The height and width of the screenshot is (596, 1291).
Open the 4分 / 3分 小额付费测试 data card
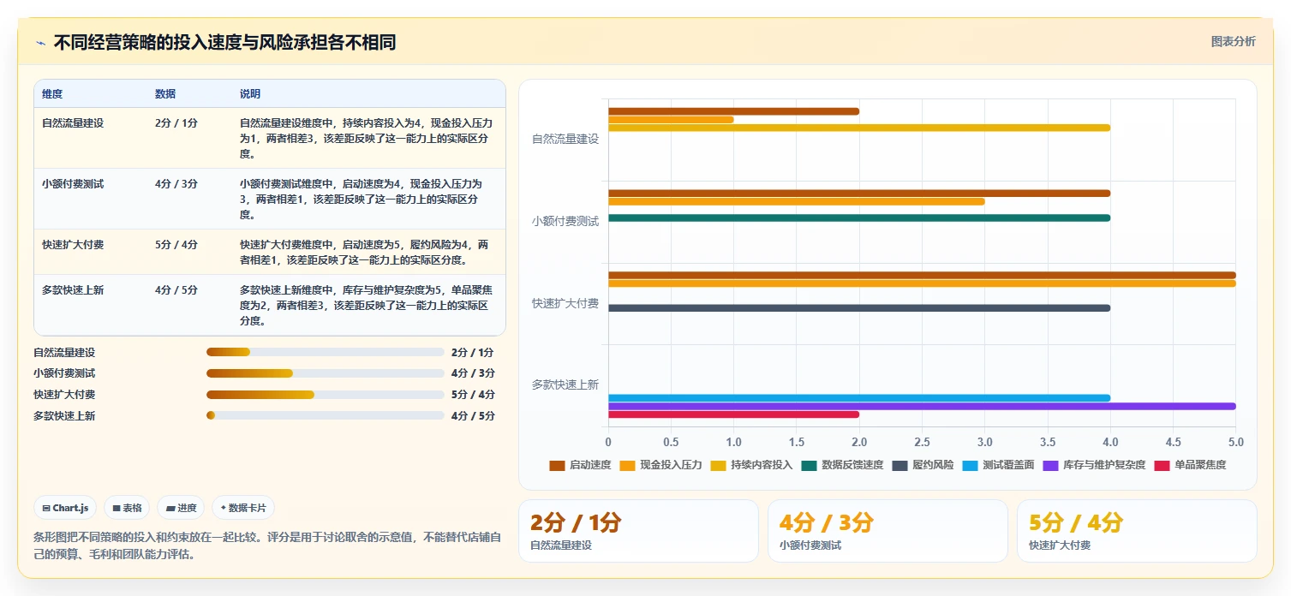pos(888,531)
